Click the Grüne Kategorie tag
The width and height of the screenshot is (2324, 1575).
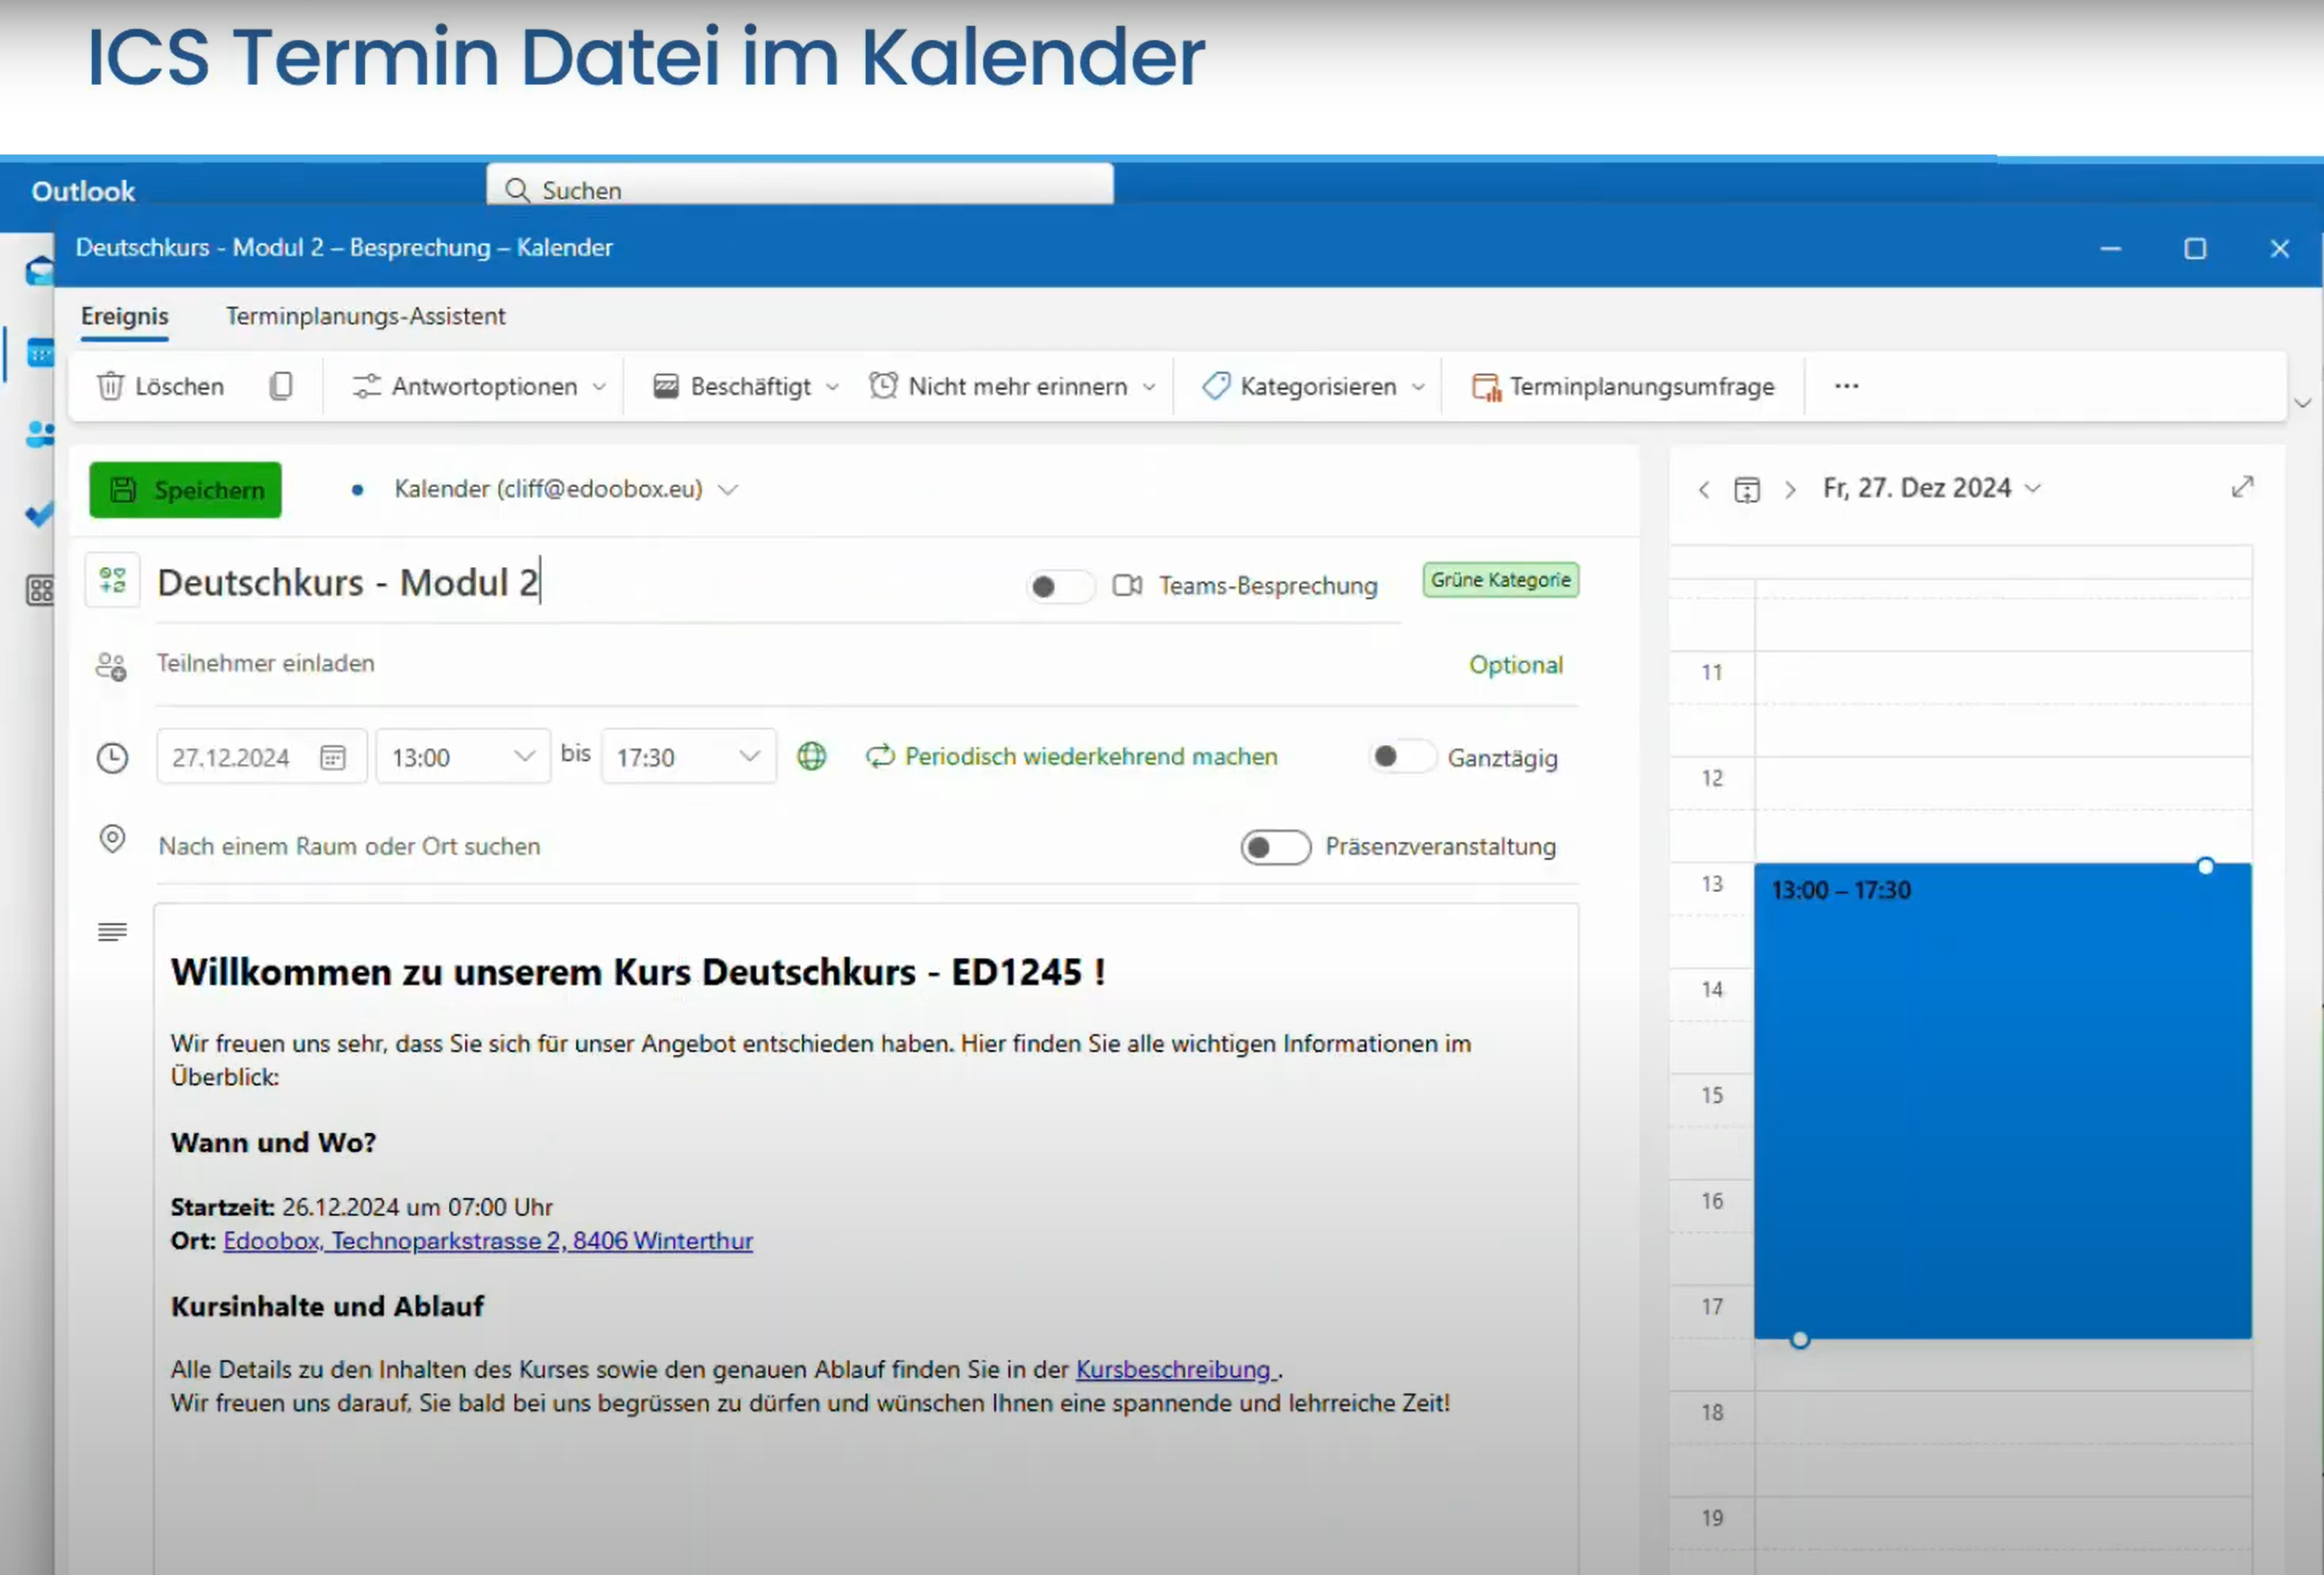pos(1500,580)
